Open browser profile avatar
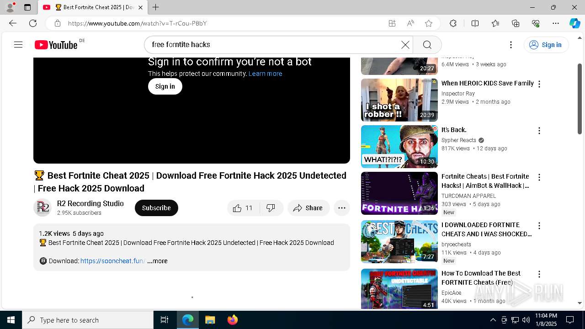The height and width of the screenshot is (329, 585). click(10, 7)
